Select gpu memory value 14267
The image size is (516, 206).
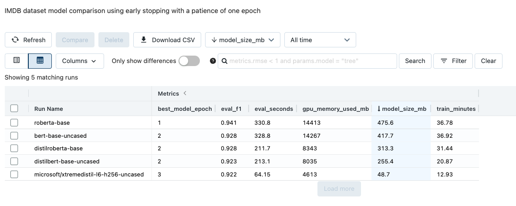pyautogui.click(x=311, y=135)
